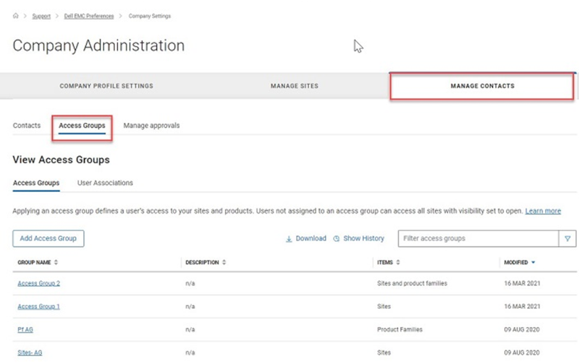Open the Manage Contacts tab
The height and width of the screenshot is (364, 579).
tap(482, 86)
